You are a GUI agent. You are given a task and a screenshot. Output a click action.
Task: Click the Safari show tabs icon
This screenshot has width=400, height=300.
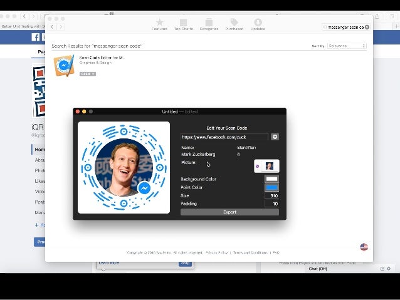pos(392,16)
